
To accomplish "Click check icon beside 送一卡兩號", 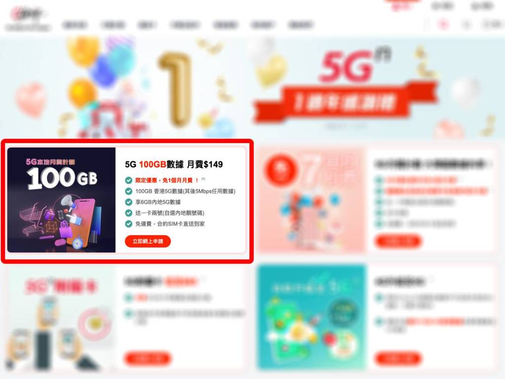I will [x=129, y=213].
